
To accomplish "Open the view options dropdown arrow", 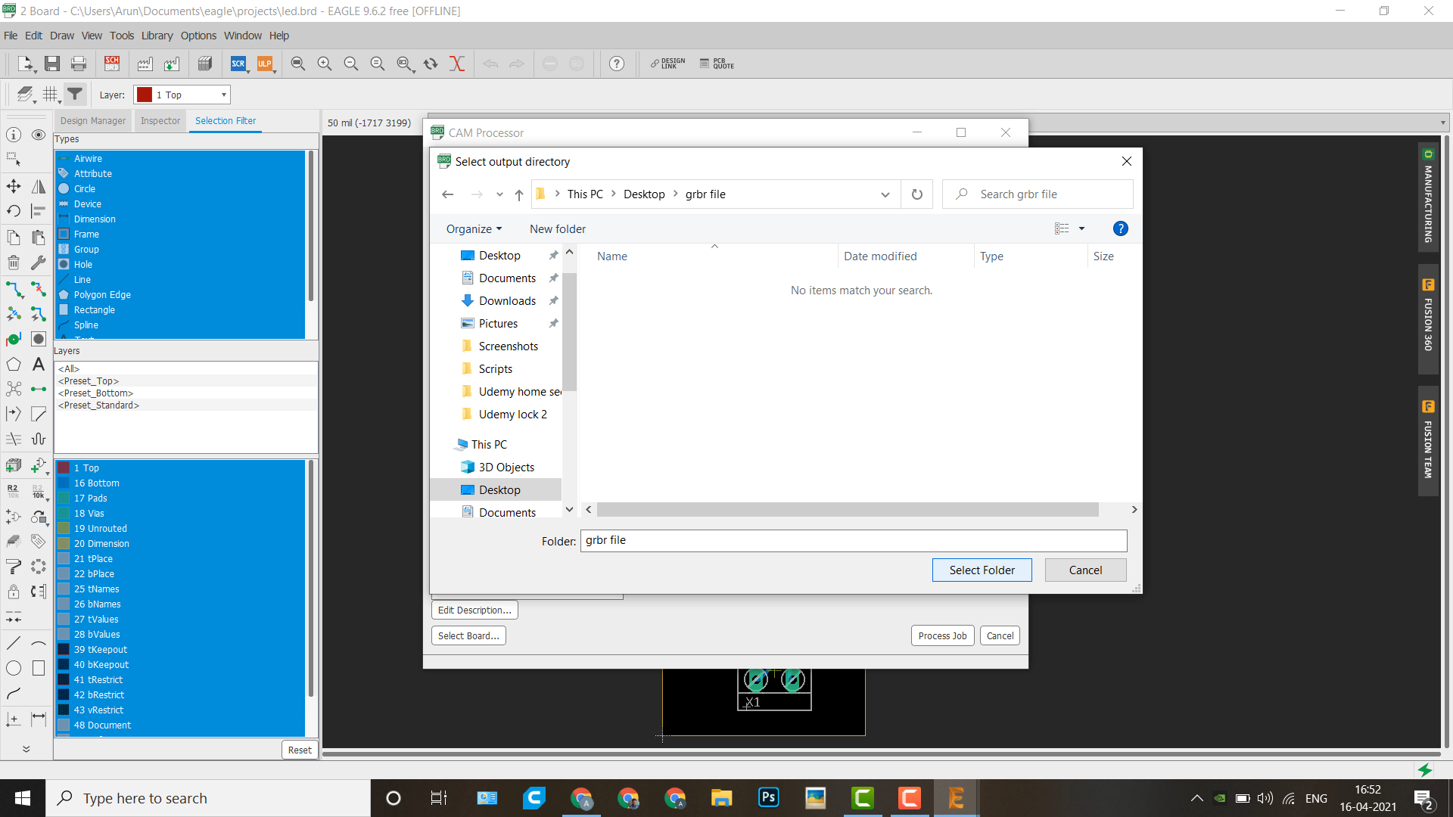I will coord(1081,228).
